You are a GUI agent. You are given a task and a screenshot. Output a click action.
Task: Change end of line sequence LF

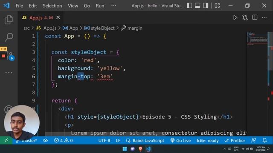click(x=118, y=140)
